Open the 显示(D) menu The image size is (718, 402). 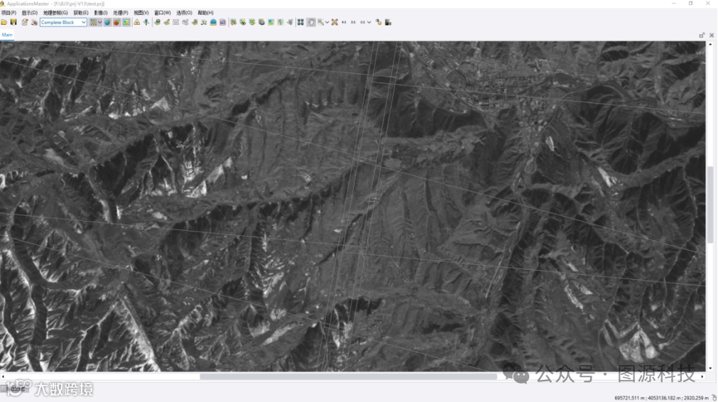click(x=30, y=13)
